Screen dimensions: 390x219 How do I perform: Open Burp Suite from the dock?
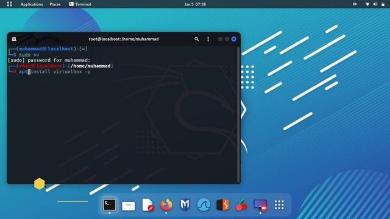point(222,205)
